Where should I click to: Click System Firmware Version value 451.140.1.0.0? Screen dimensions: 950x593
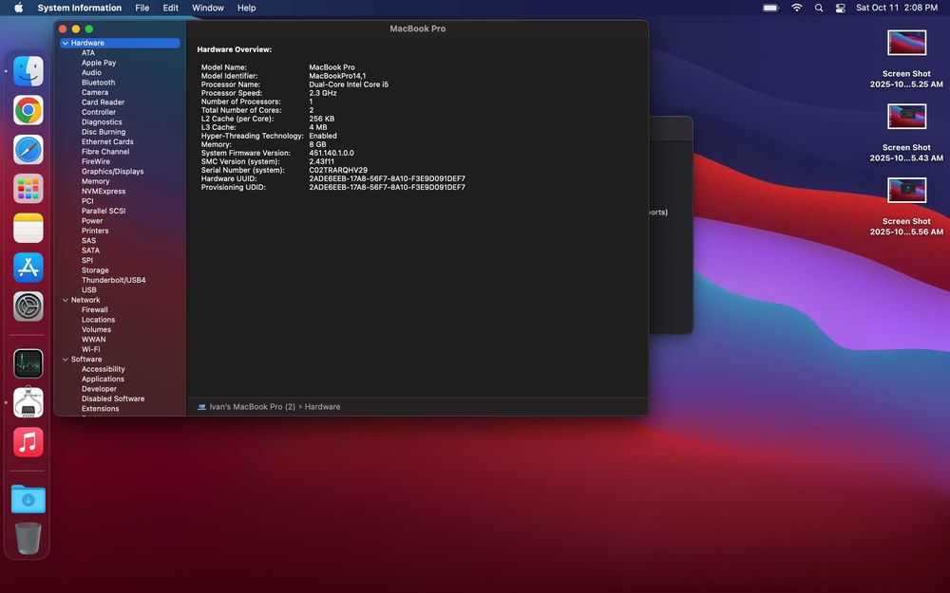(x=332, y=153)
